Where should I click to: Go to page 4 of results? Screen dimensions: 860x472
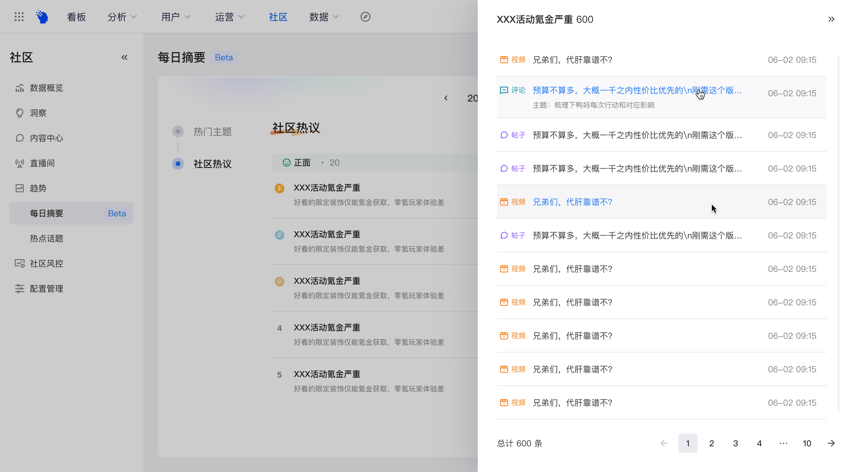pos(759,443)
